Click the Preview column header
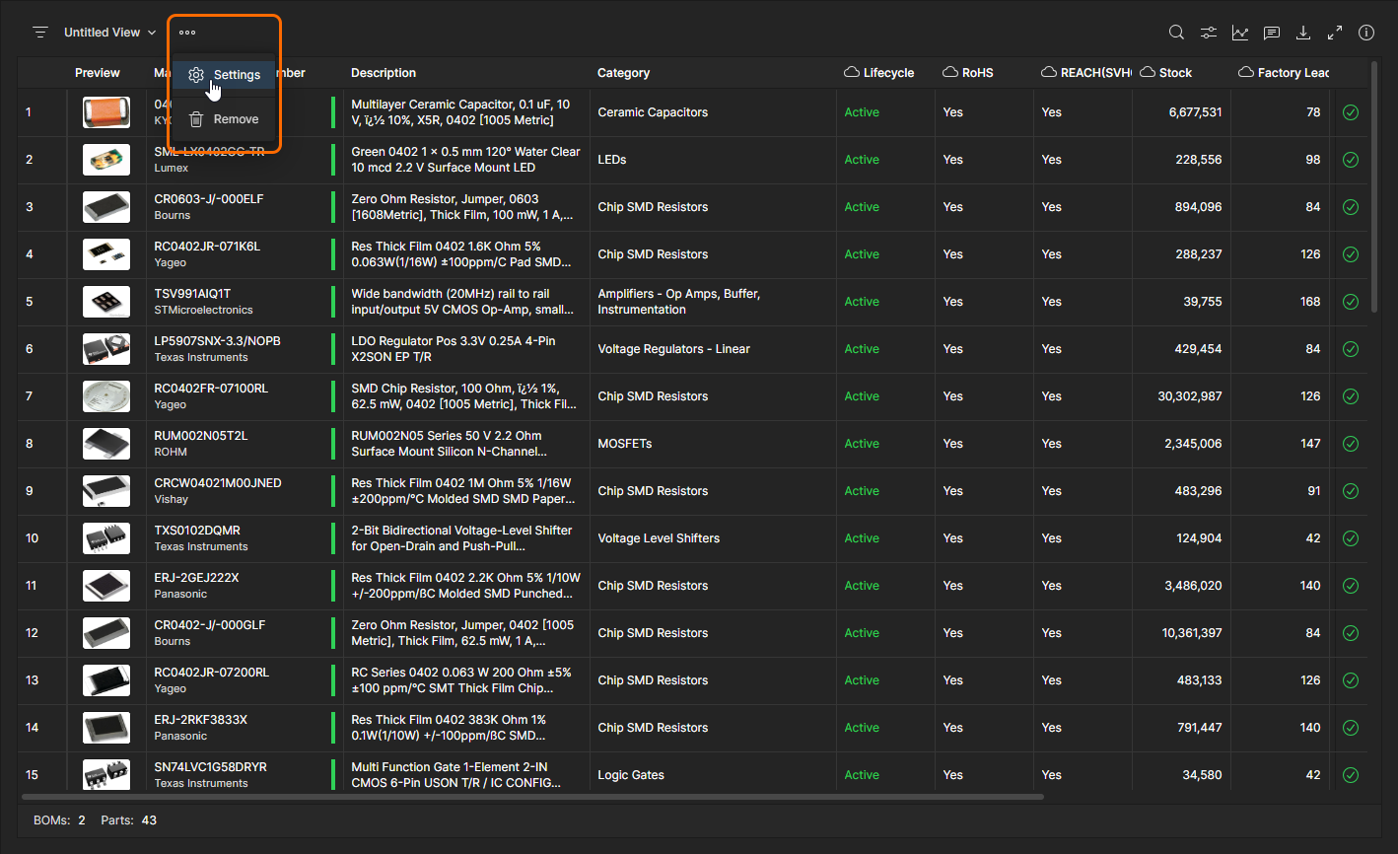The width and height of the screenshot is (1398, 854). [98, 73]
